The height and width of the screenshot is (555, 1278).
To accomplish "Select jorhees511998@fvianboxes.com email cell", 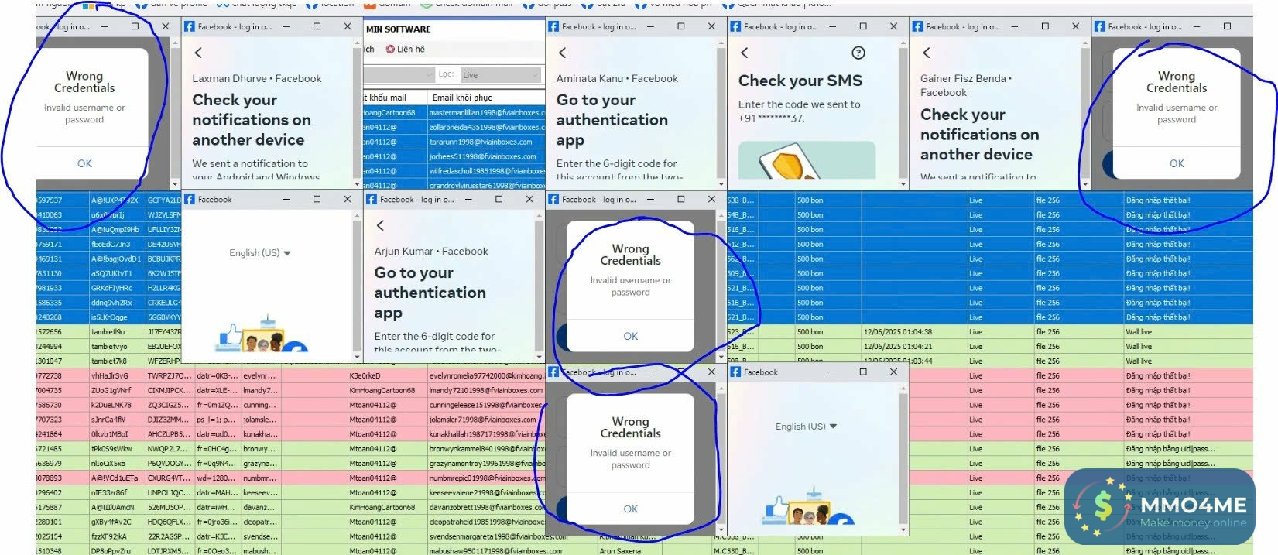I will [487, 156].
